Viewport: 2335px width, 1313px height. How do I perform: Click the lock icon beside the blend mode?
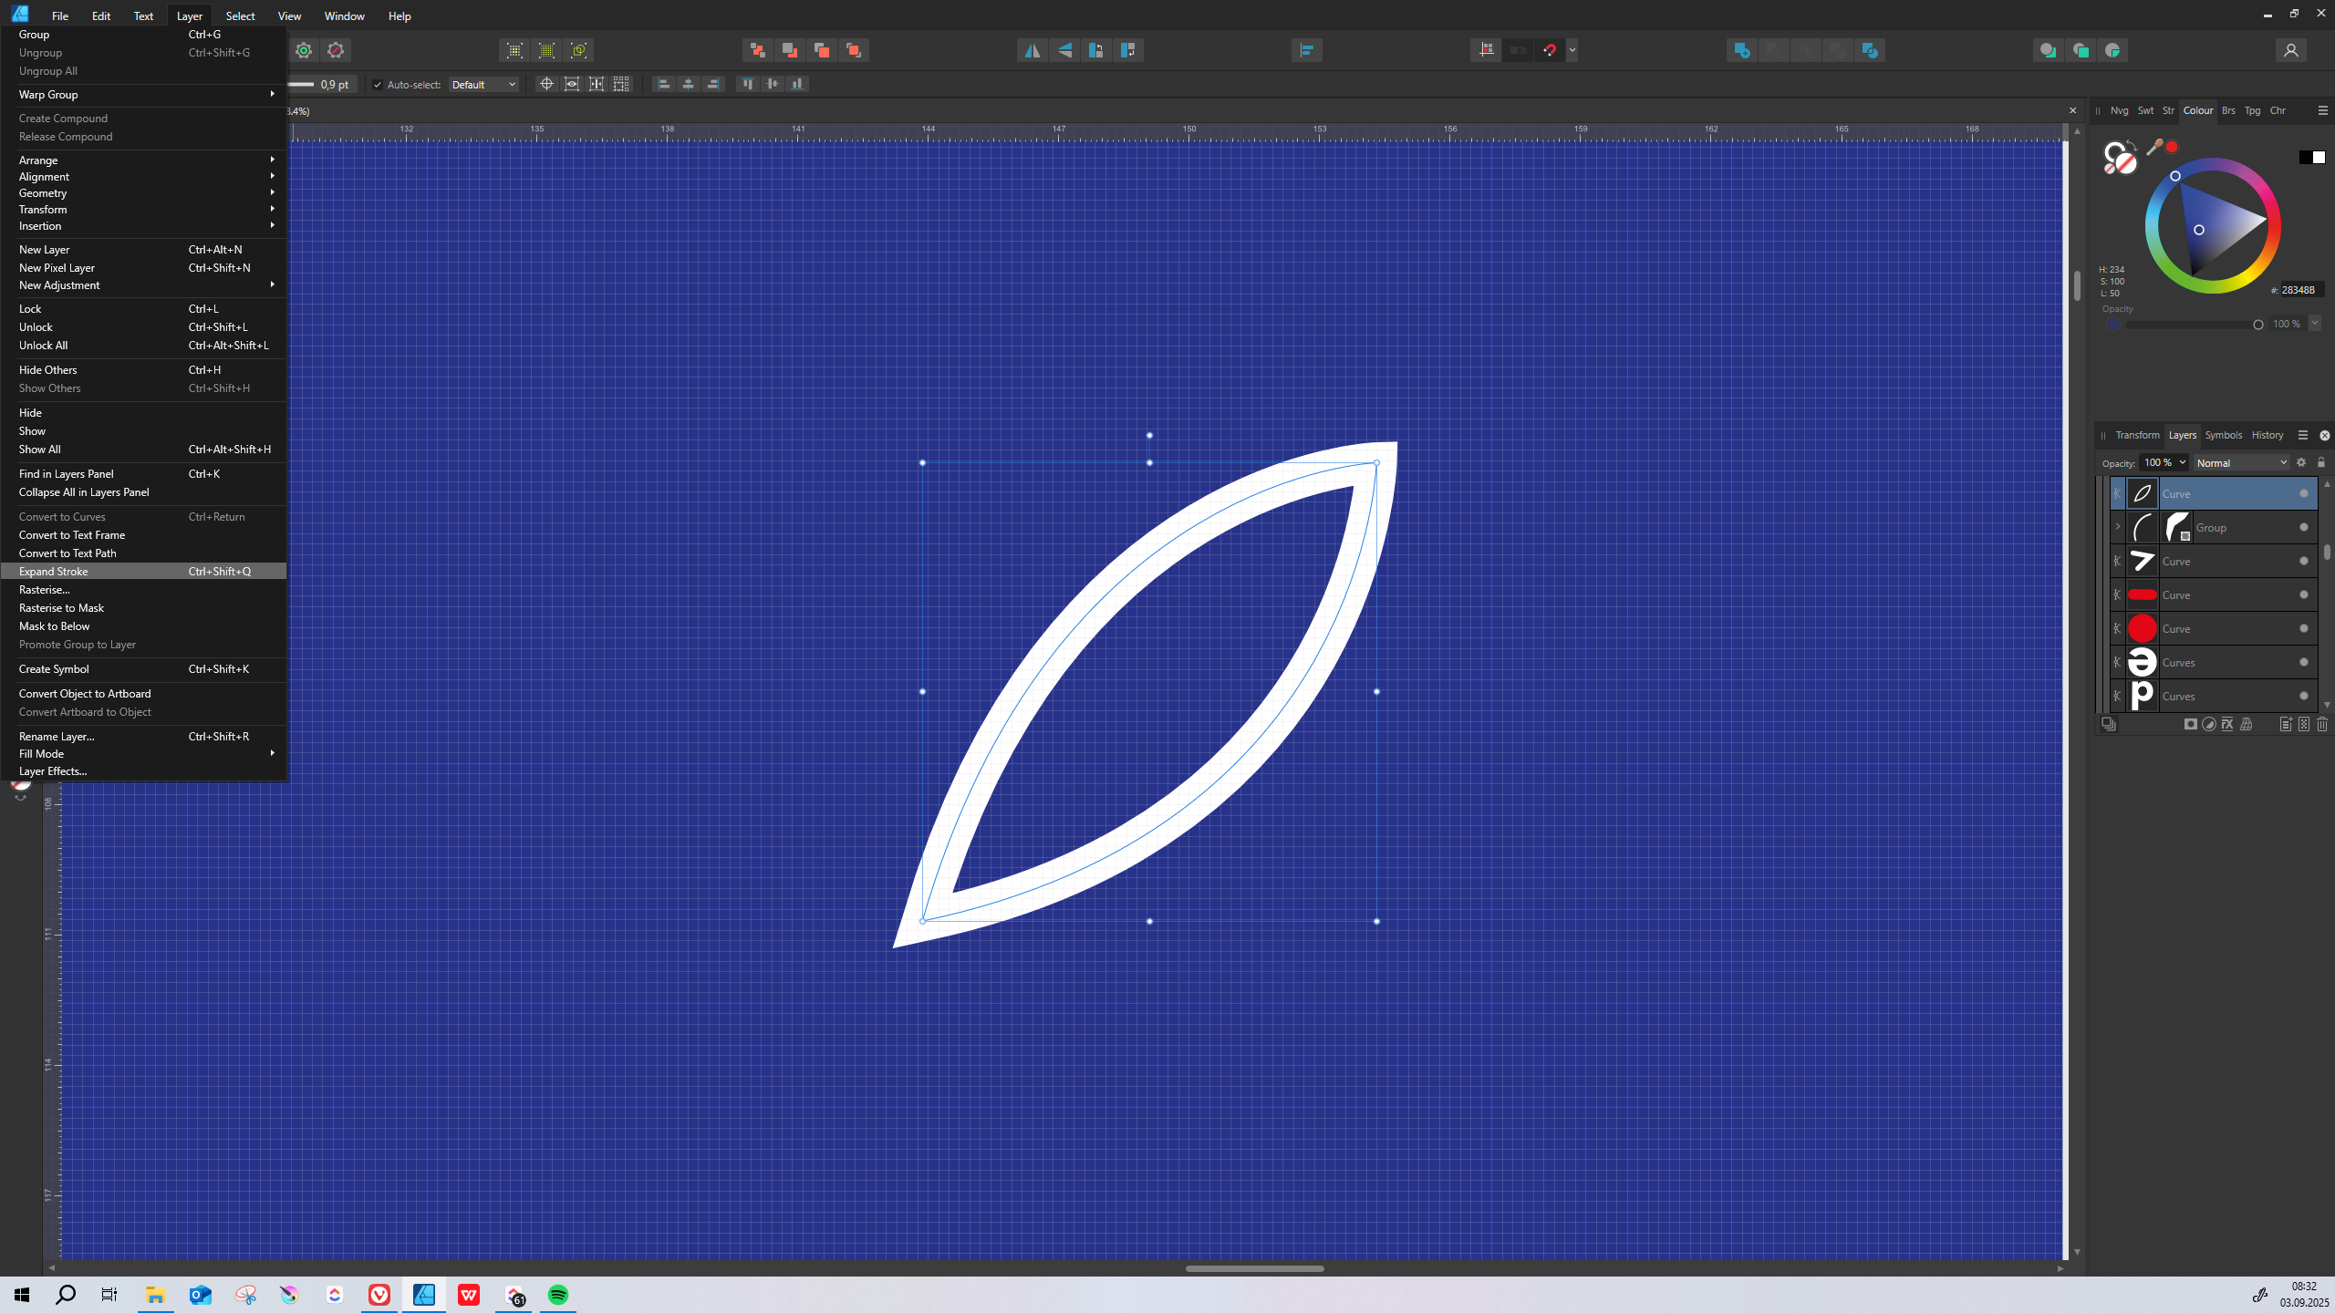tap(2319, 462)
